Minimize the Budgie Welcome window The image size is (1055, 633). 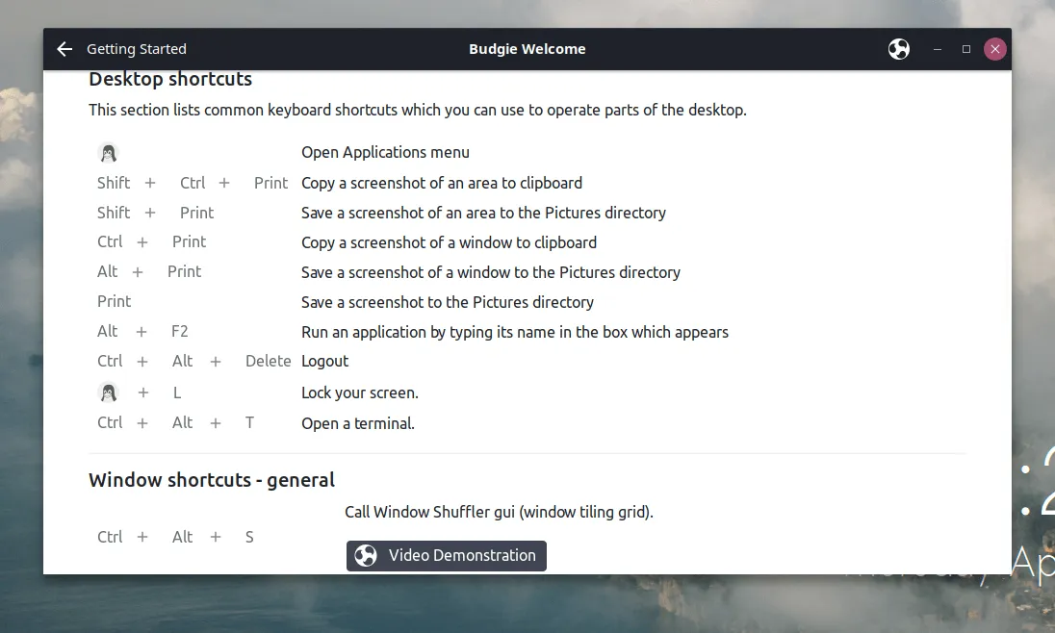[x=937, y=49]
